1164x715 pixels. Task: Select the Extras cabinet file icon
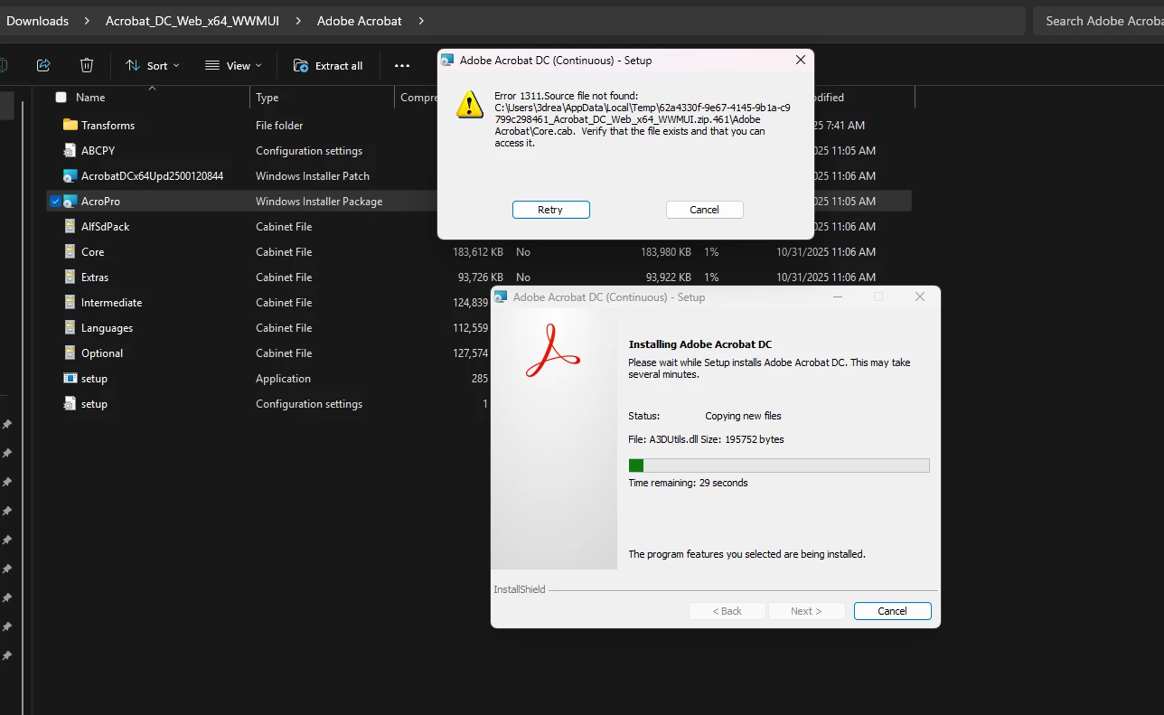(70, 278)
